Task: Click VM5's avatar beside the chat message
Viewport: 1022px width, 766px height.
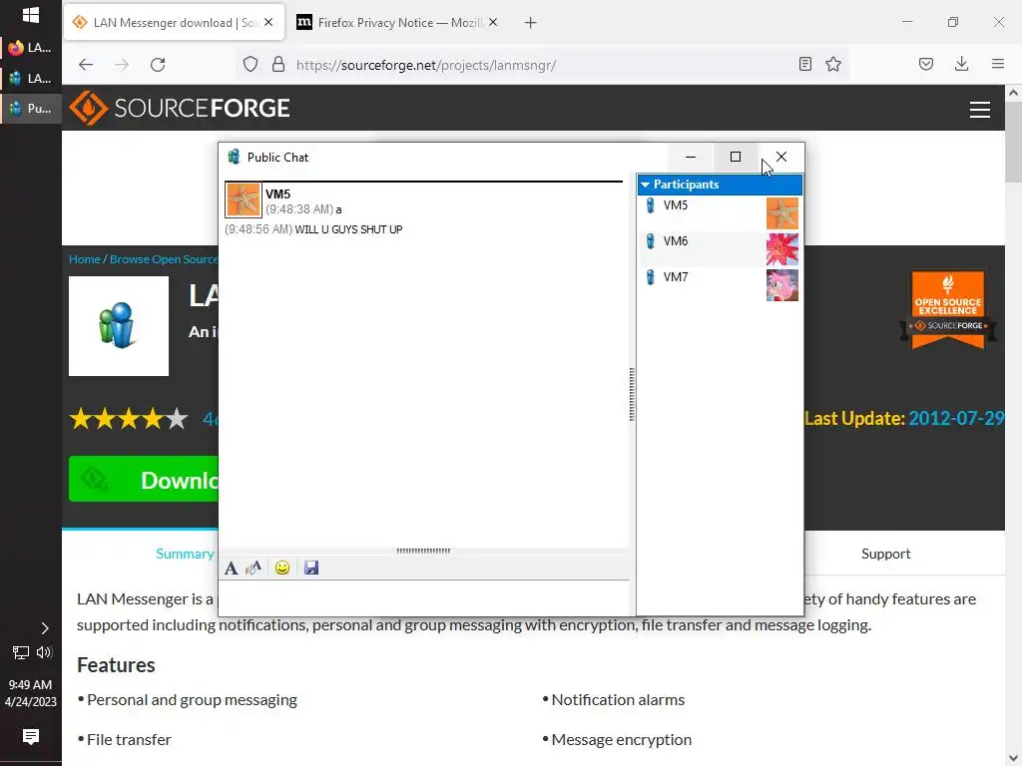Action: point(244,199)
